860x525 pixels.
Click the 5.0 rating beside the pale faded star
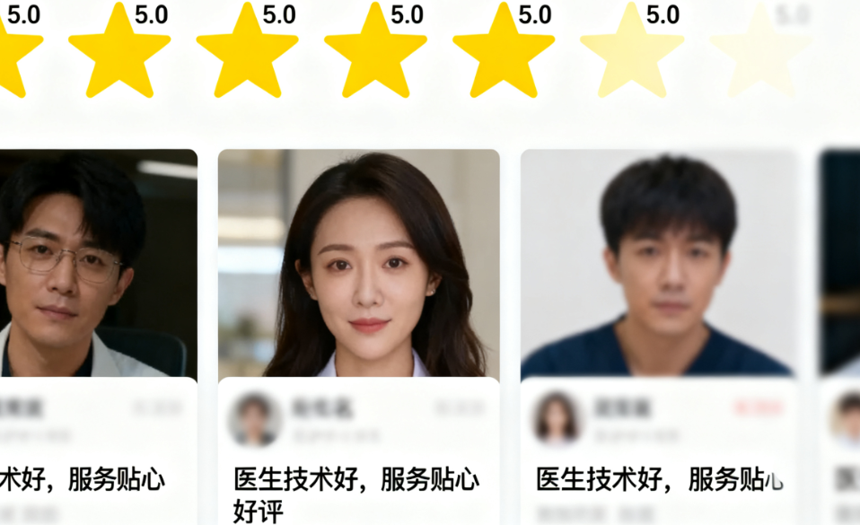663,15
